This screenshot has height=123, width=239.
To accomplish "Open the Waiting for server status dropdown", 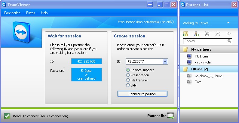I will [x=228, y=23].
